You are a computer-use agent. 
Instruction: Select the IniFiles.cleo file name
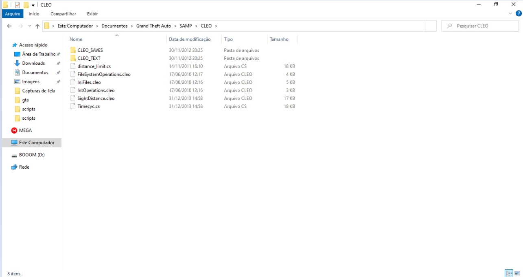[89, 82]
